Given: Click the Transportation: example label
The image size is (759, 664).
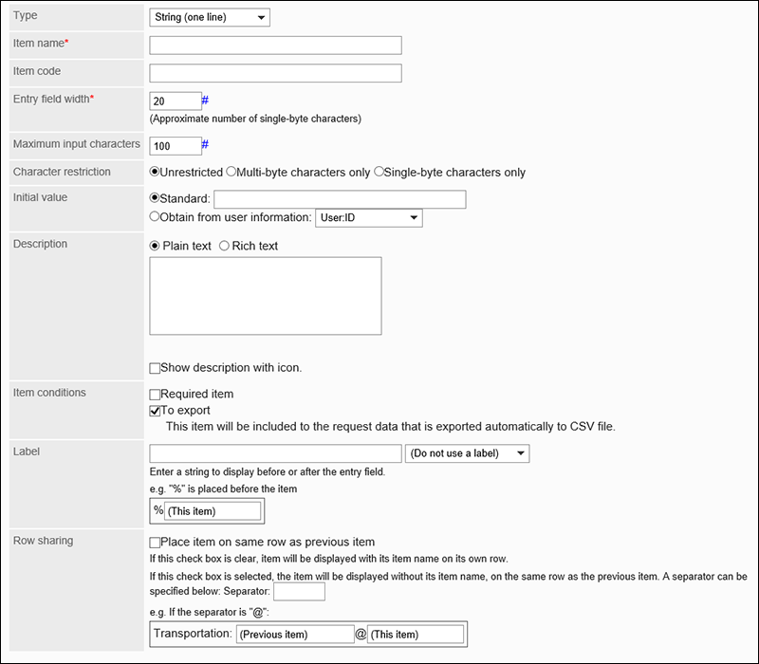Looking at the screenshot, I should coord(193,634).
